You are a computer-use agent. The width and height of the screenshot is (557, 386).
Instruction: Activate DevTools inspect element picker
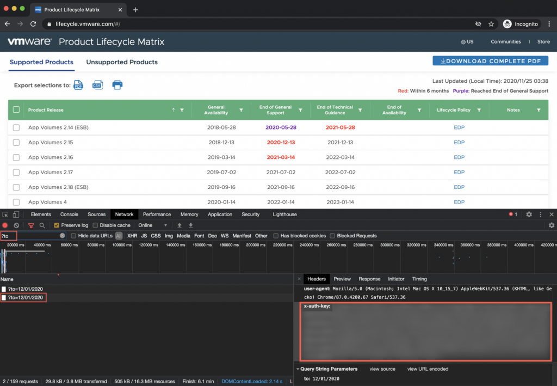click(x=5, y=215)
